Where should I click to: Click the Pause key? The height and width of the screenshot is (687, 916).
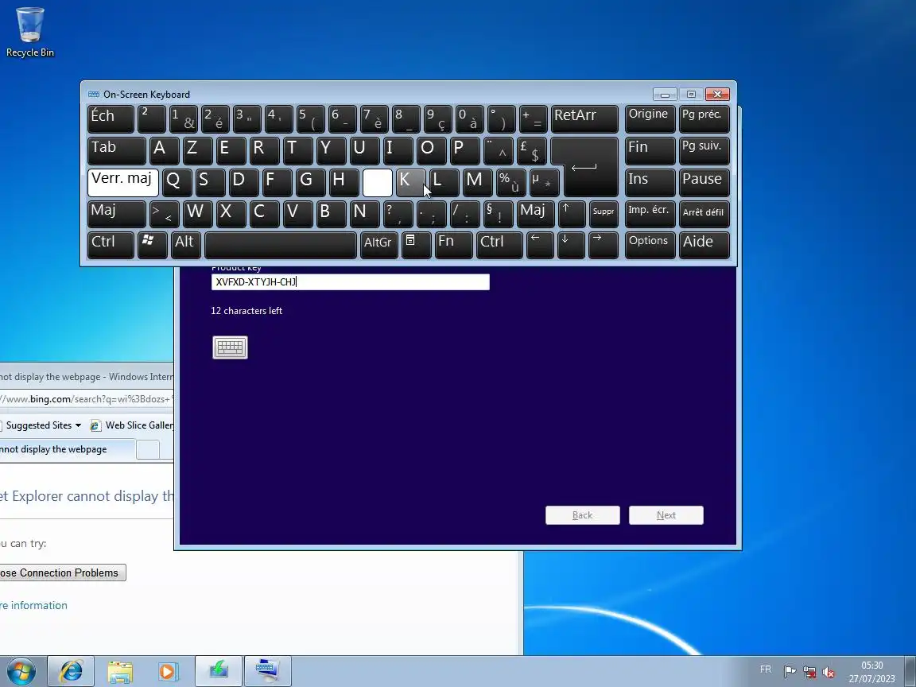coord(704,182)
